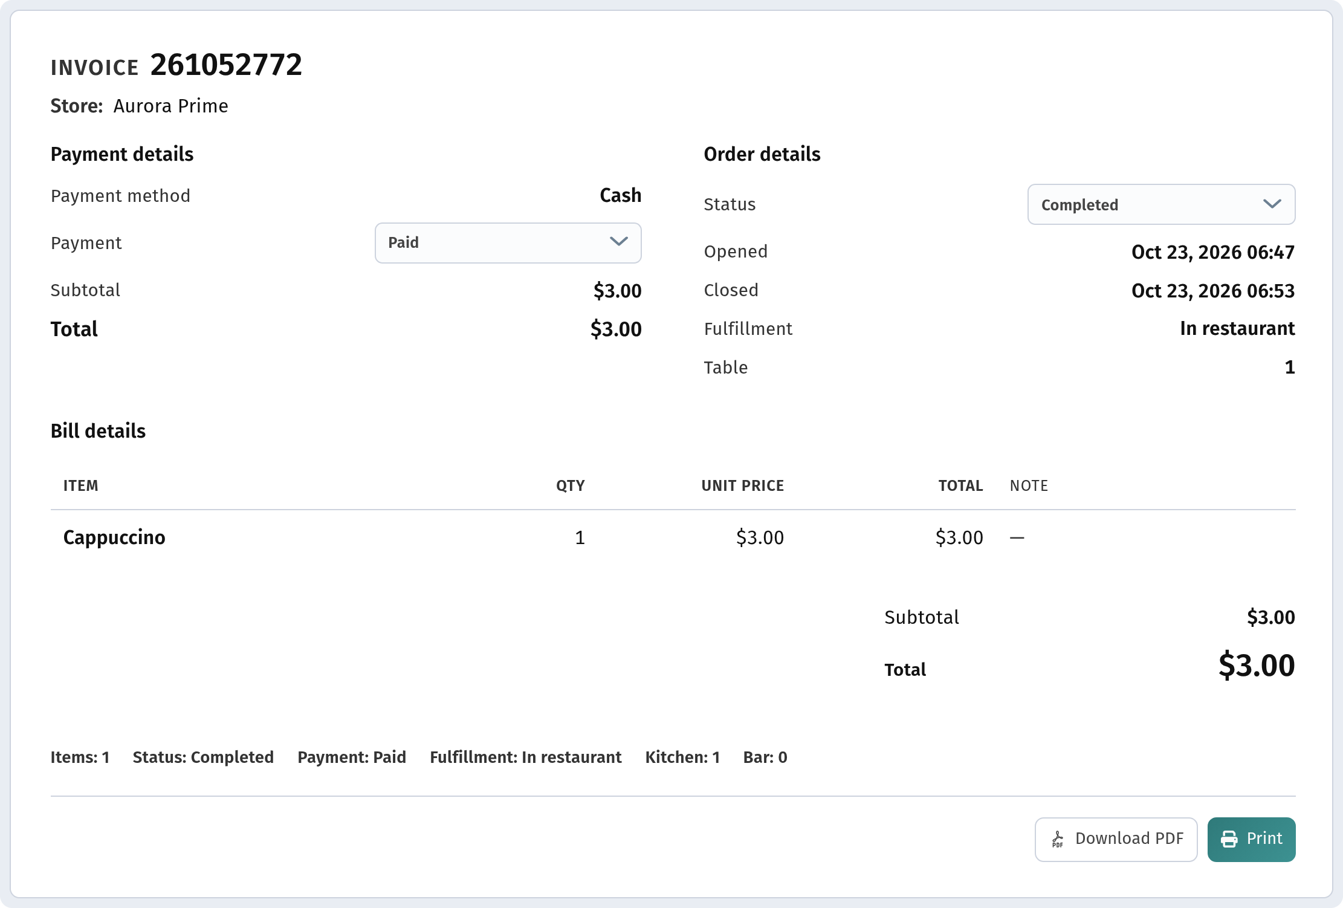Image resolution: width=1343 pixels, height=908 pixels.
Task: Click the Bill details heading
Action: [98, 431]
